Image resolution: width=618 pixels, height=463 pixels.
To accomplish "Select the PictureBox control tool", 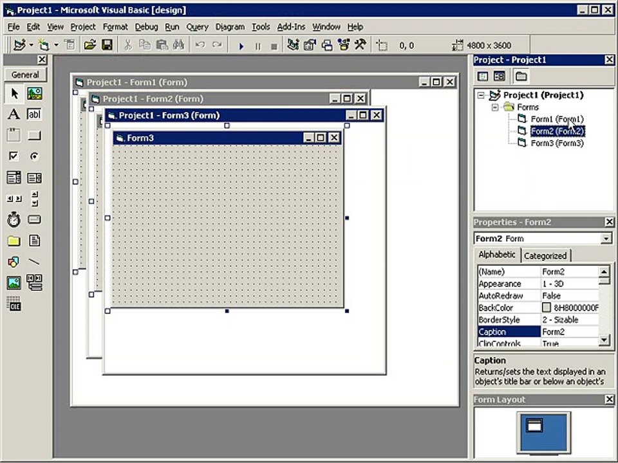I will tap(35, 94).
